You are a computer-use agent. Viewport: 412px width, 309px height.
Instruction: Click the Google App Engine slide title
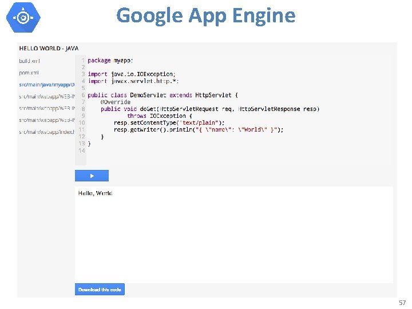(x=206, y=16)
